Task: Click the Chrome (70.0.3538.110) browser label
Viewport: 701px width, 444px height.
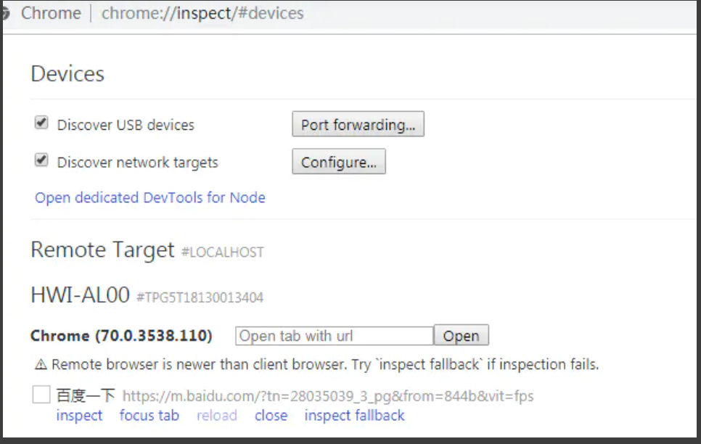Action: pos(121,336)
